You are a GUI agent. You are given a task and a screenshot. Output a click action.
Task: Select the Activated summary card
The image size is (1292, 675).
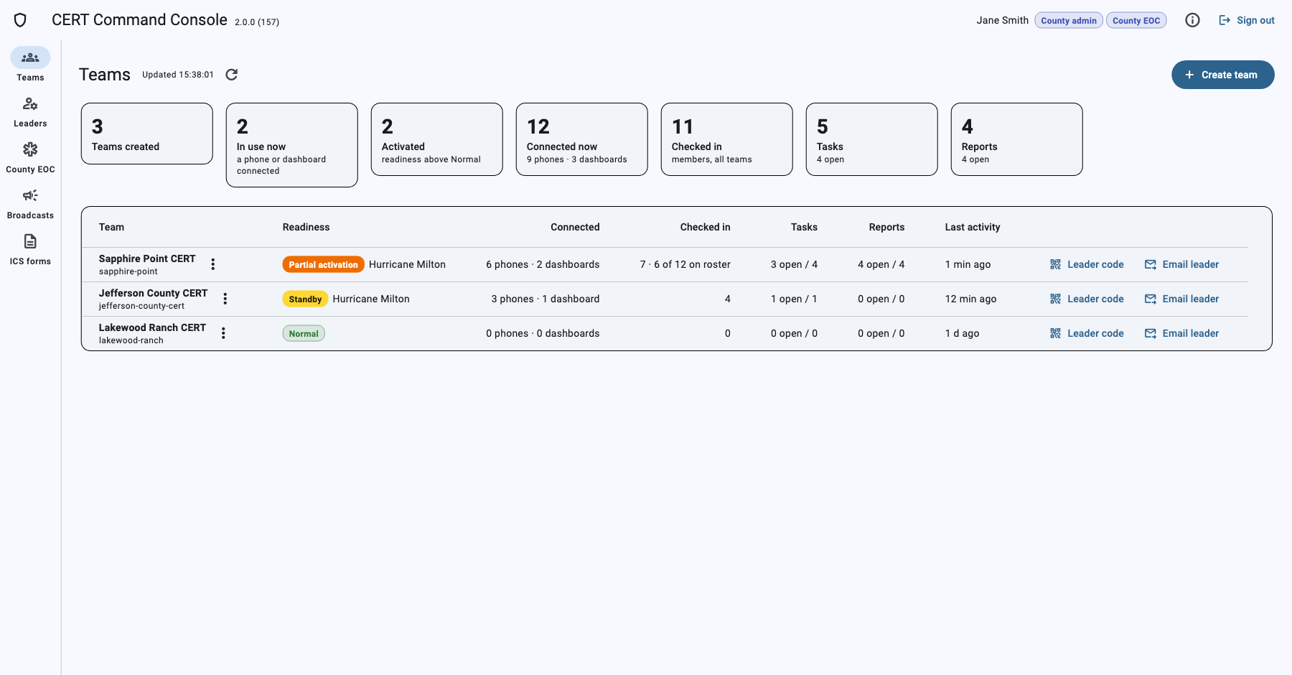pos(437,139)
